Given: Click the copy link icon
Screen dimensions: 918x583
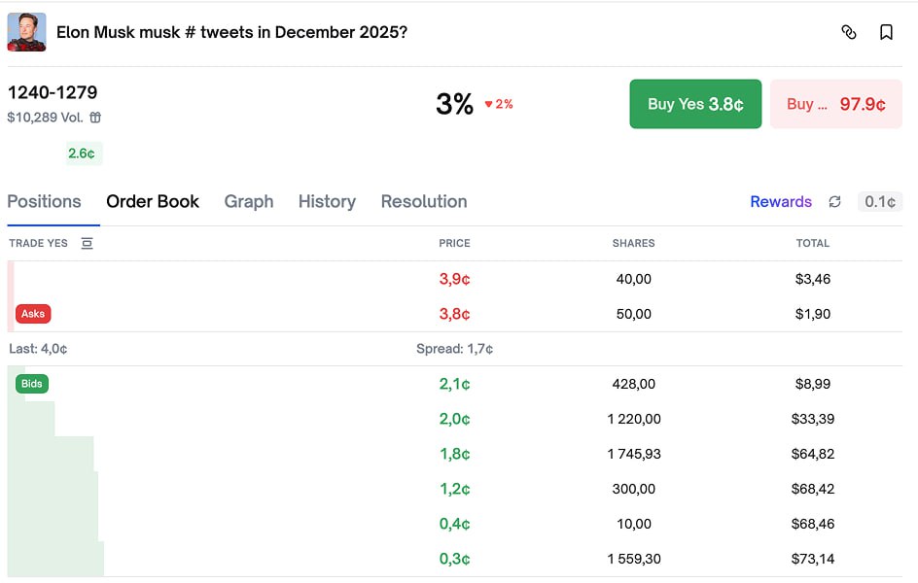Looking at the screenshot, I should tap(848, 32).
